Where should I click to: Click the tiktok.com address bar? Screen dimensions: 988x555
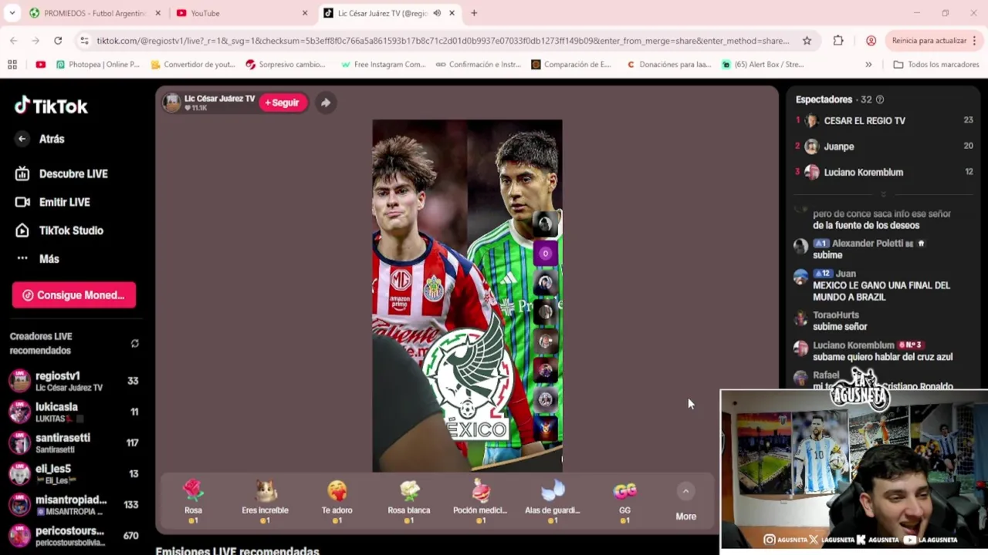442,41
